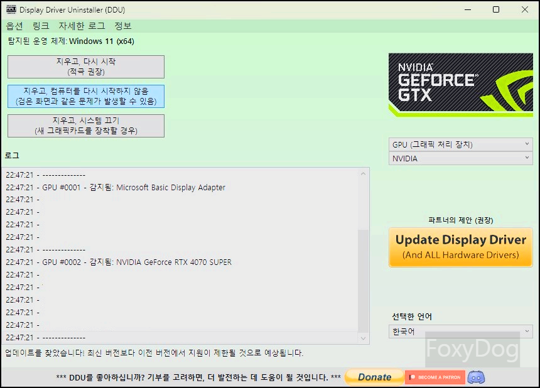The image size is (540, 388).
Task: Open the GPU device type dropdown
Action: click(460, 144)
